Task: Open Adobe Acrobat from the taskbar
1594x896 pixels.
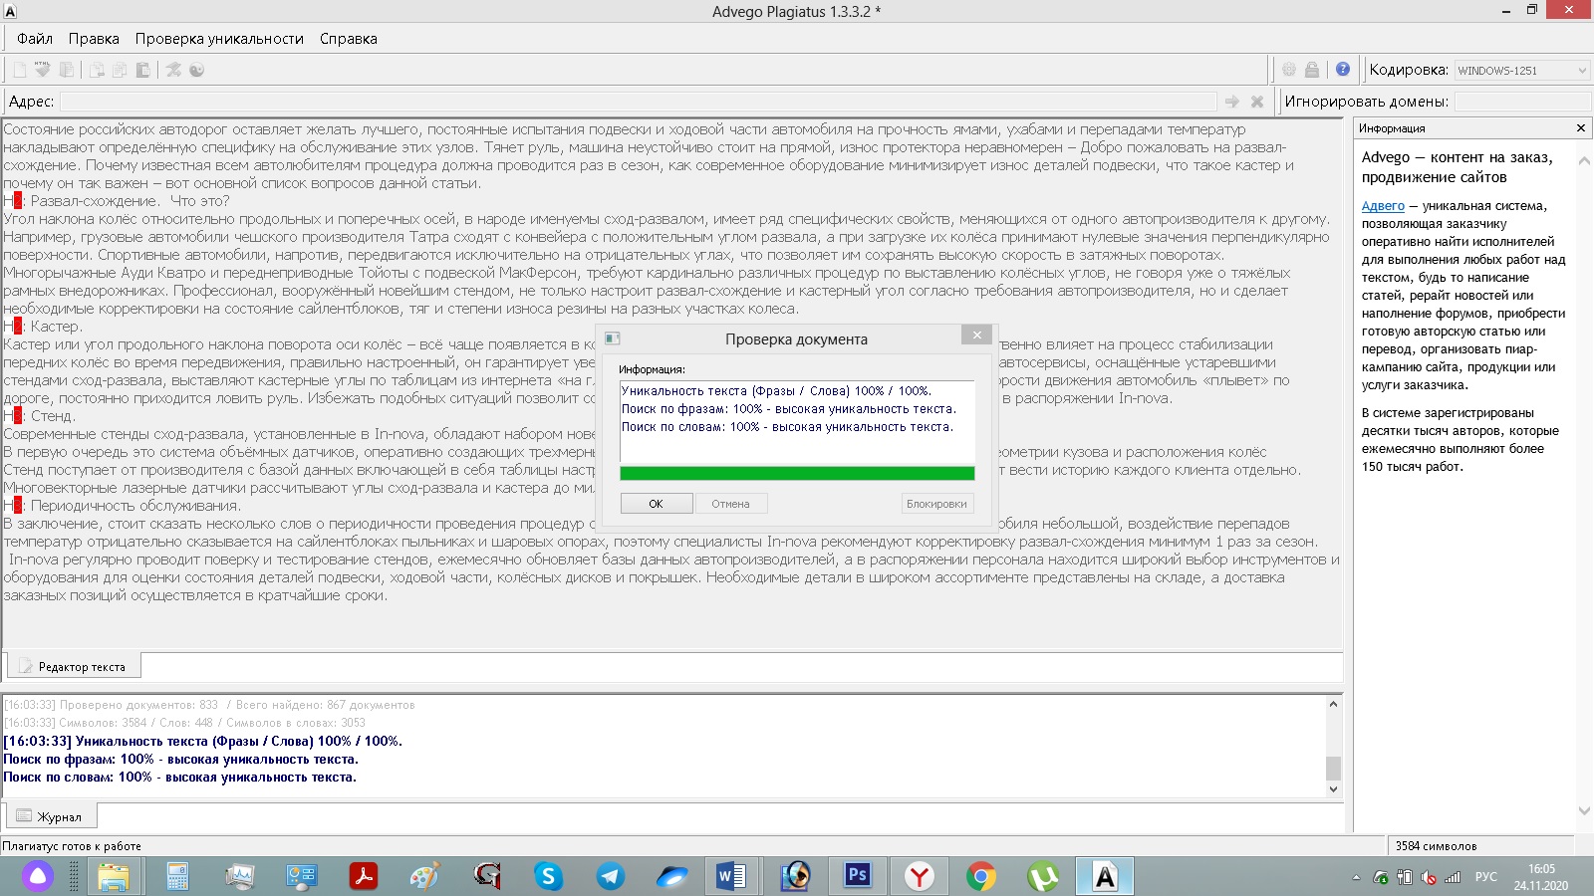Action: tap(363, 876)
